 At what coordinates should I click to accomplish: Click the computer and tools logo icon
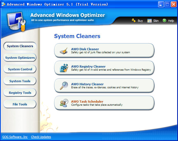[16, 22]
